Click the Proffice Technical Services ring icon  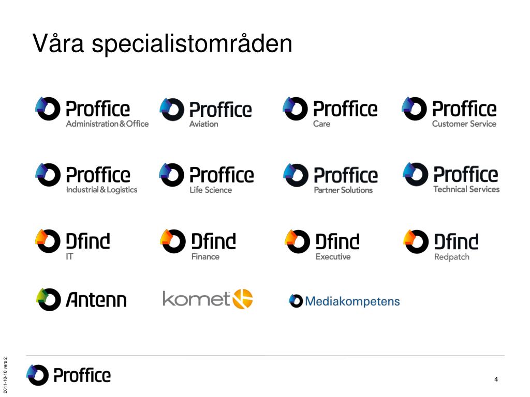[416, 174]
